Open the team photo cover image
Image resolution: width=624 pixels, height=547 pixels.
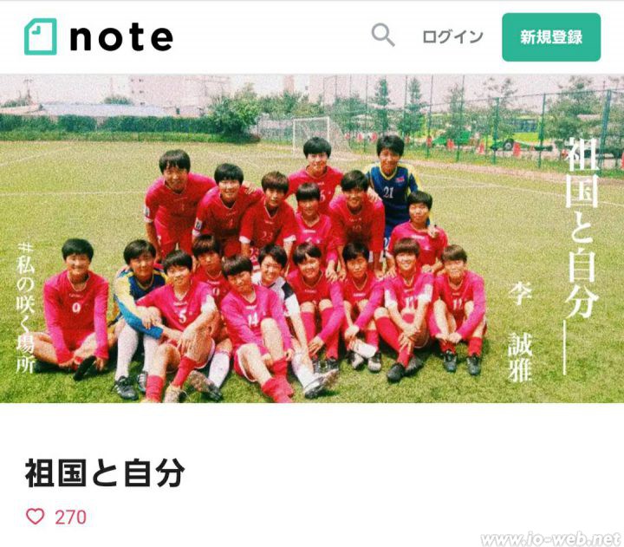[x=312, y=238]
